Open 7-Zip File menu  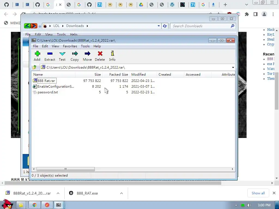35,46
